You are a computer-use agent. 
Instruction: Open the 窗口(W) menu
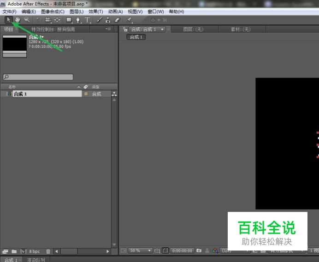[156, 12]
